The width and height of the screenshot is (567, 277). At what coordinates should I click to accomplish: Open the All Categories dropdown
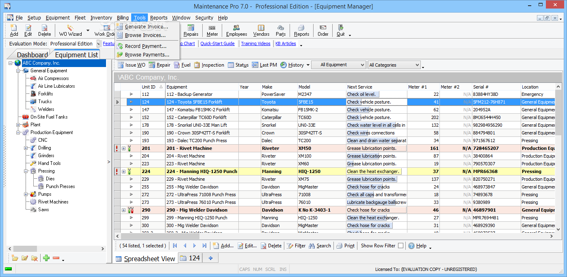(394, 65)
